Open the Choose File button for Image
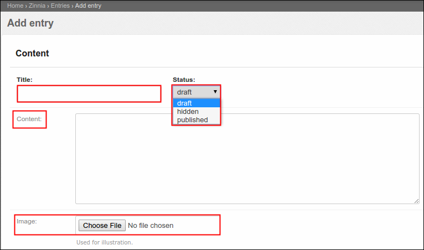This screenshot has width=424, height=250. coord(102,226)
